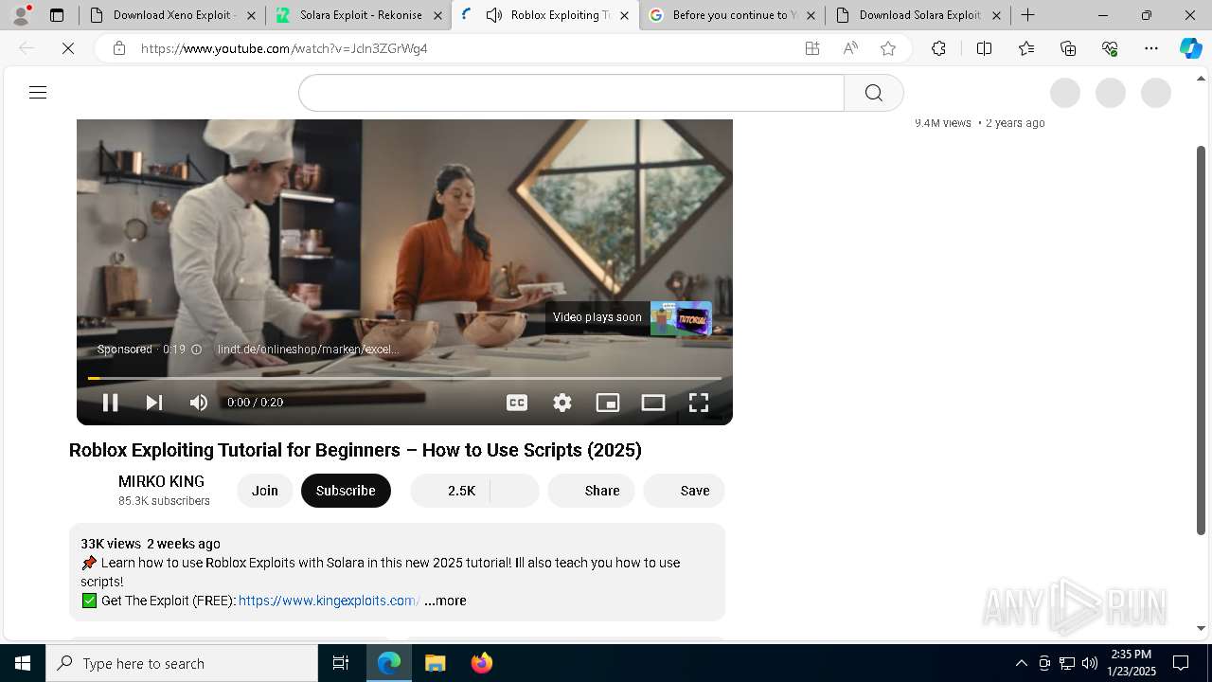Click the Windows taskbar search box
Image resolution: width=1212 pixels, height=682 pixels.
click(x=182, y=663)
